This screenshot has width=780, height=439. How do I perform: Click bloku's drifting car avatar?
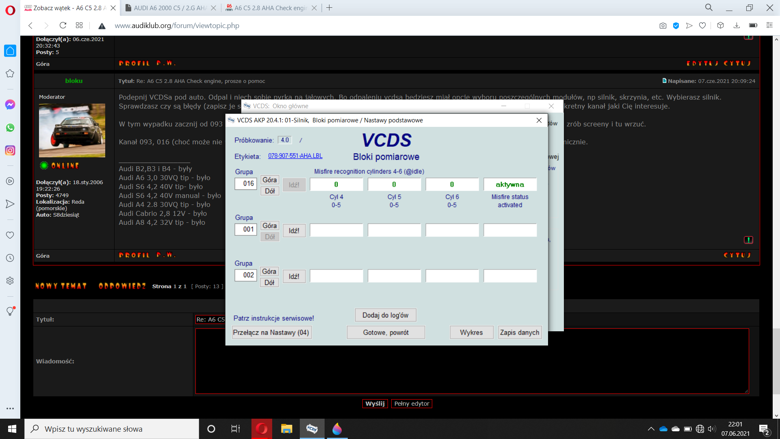(x=72, y=130)
